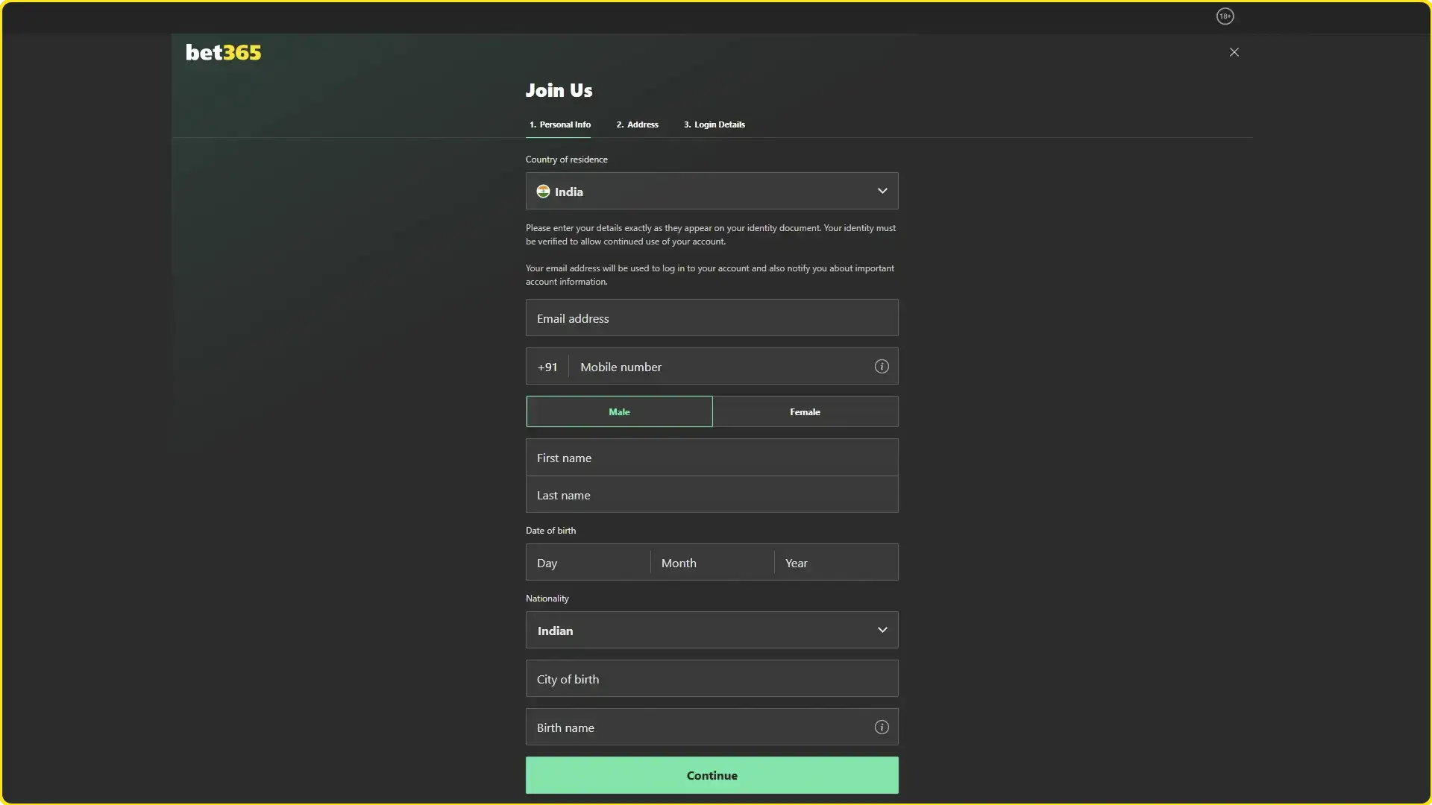This screenshot has width=1432, height=805.
Task: Select Female gender option
Action: point(805,411)
